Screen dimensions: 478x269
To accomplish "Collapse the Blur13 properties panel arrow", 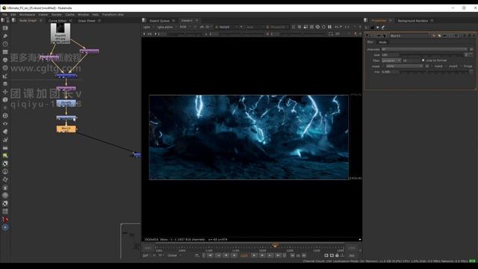I will click(367, 36).
